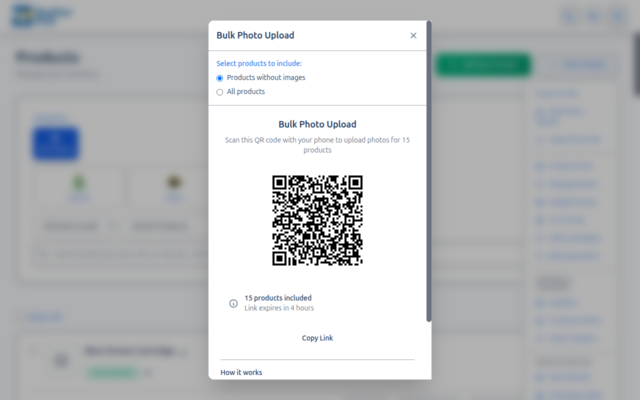The image size is (640, 400).
Task: Click the app logo in the top-left corner
Action: 42,15
